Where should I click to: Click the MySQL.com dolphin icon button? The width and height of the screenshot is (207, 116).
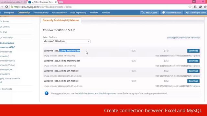pos(149,13)
